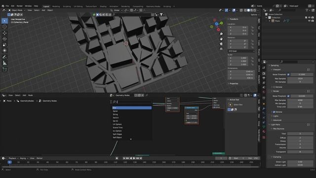The height and width of the screenshot is (178, 316).
Task: Select the Annotate tool
Action: (x=4, y=57)
